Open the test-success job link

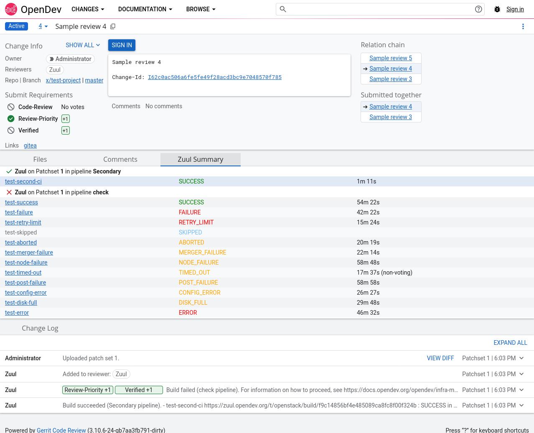tap(21, 202)
